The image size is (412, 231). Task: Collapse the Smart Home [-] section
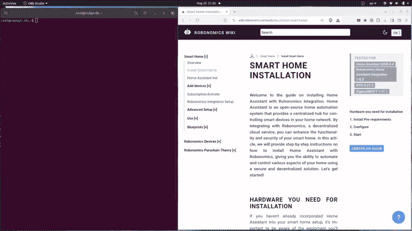[196, 56]
